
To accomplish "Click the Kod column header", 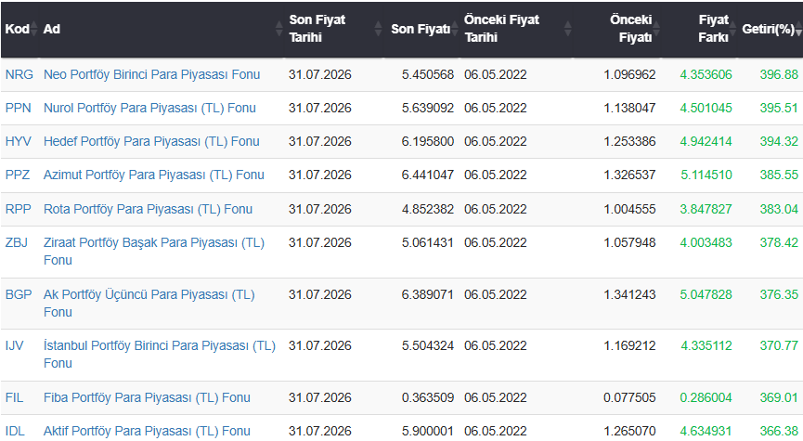I will click(x=17, y=29).
